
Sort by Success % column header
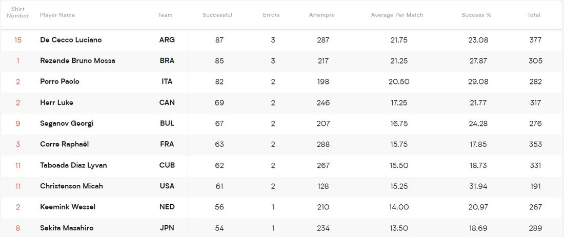coord(476,15)
